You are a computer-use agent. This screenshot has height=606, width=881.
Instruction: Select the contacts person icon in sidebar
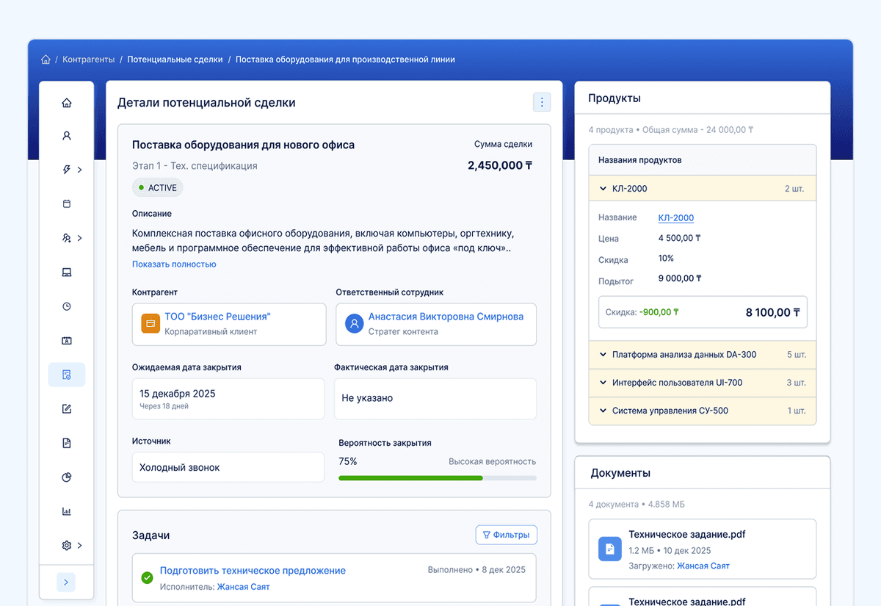(67, 135)
